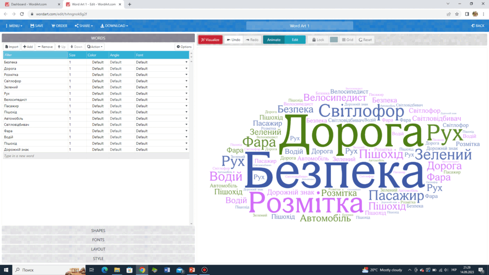
Task: Add a new word row
Action: (x=28, y=46)
